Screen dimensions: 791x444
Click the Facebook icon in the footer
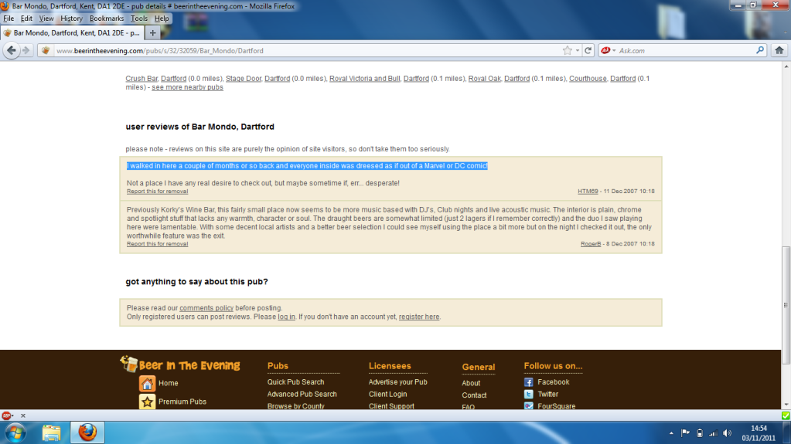click(529, 381)
